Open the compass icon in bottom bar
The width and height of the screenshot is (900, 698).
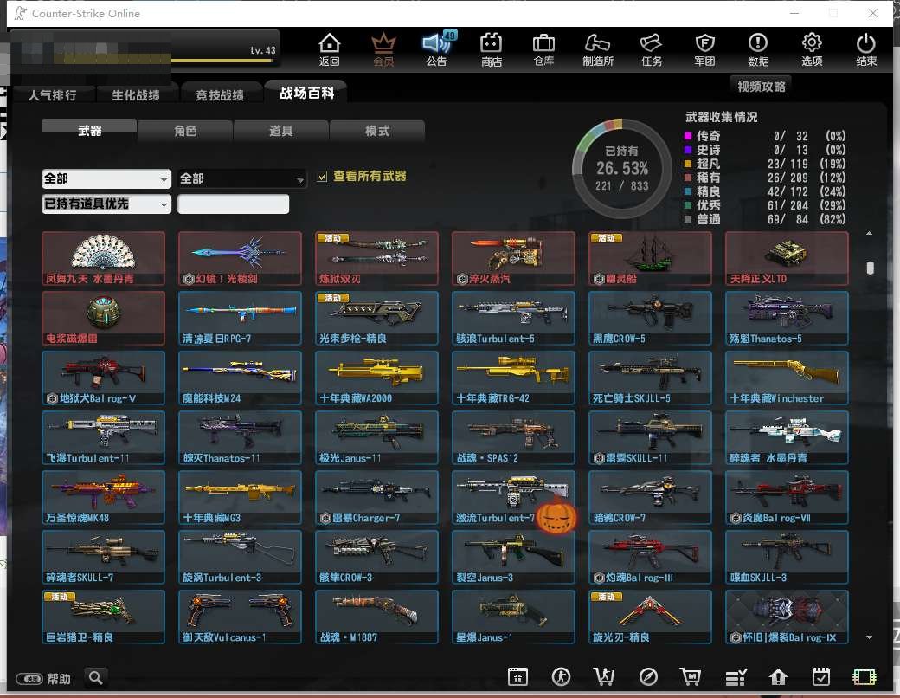tap(648, 676)
